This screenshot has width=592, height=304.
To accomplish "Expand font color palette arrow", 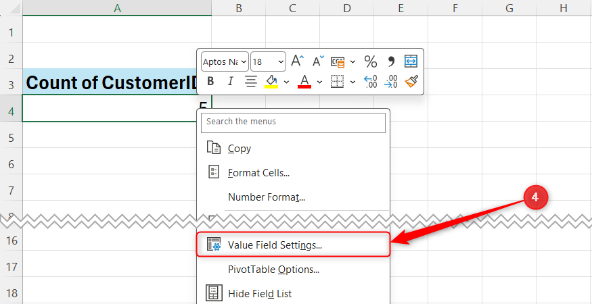I will click(319, 82).
